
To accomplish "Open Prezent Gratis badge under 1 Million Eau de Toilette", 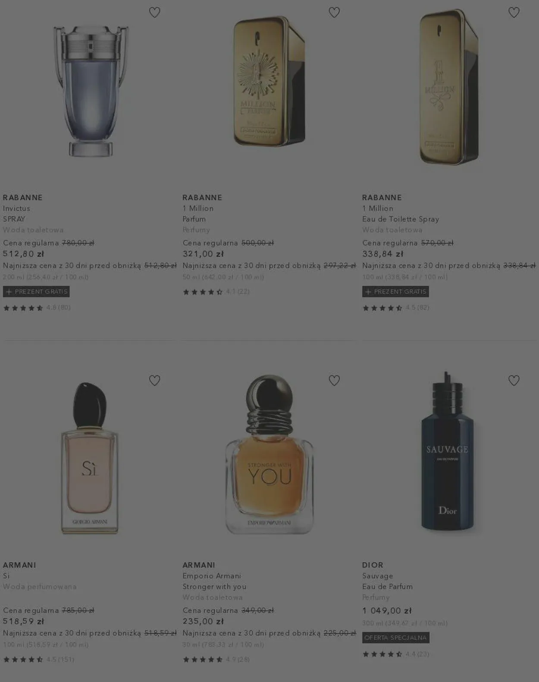I will coord(395,292).
